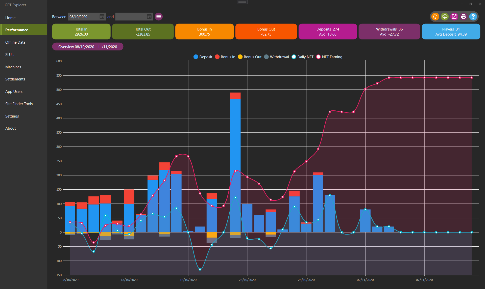Click the Overview date range button
The width and height of the screenshot is (485, 289).
(x=88, y=47)
